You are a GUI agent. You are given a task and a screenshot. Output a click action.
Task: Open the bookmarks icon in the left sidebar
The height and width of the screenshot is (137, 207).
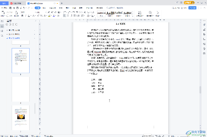pyautogui.click(x=2, y=31)
